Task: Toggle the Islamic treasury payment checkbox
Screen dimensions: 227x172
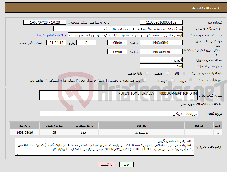Action: [x=144, y=80]
